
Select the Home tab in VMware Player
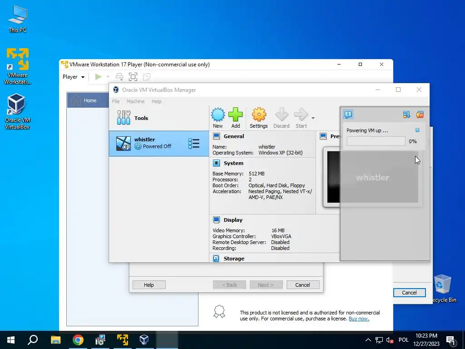point(88,100)
